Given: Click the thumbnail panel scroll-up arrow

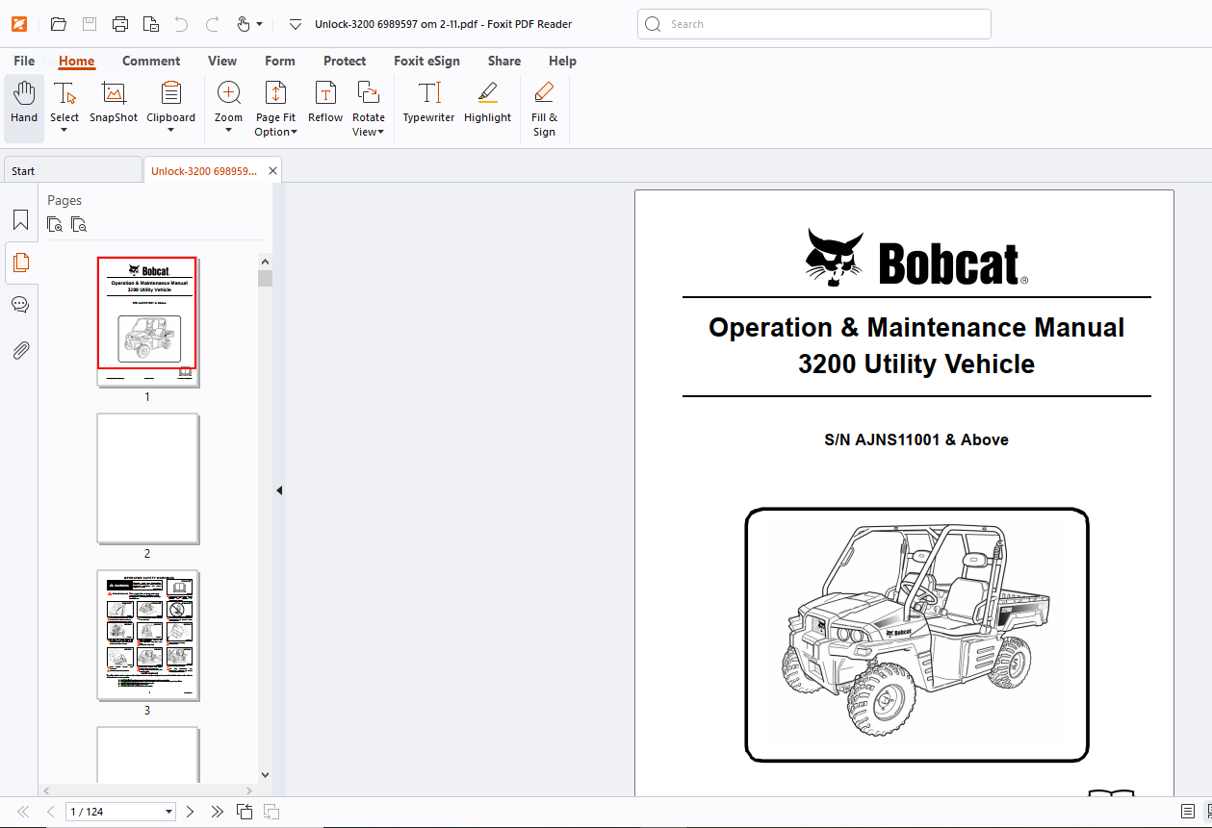Looking at the screenshot, I should pyautogui.click(x=265, y=261).
